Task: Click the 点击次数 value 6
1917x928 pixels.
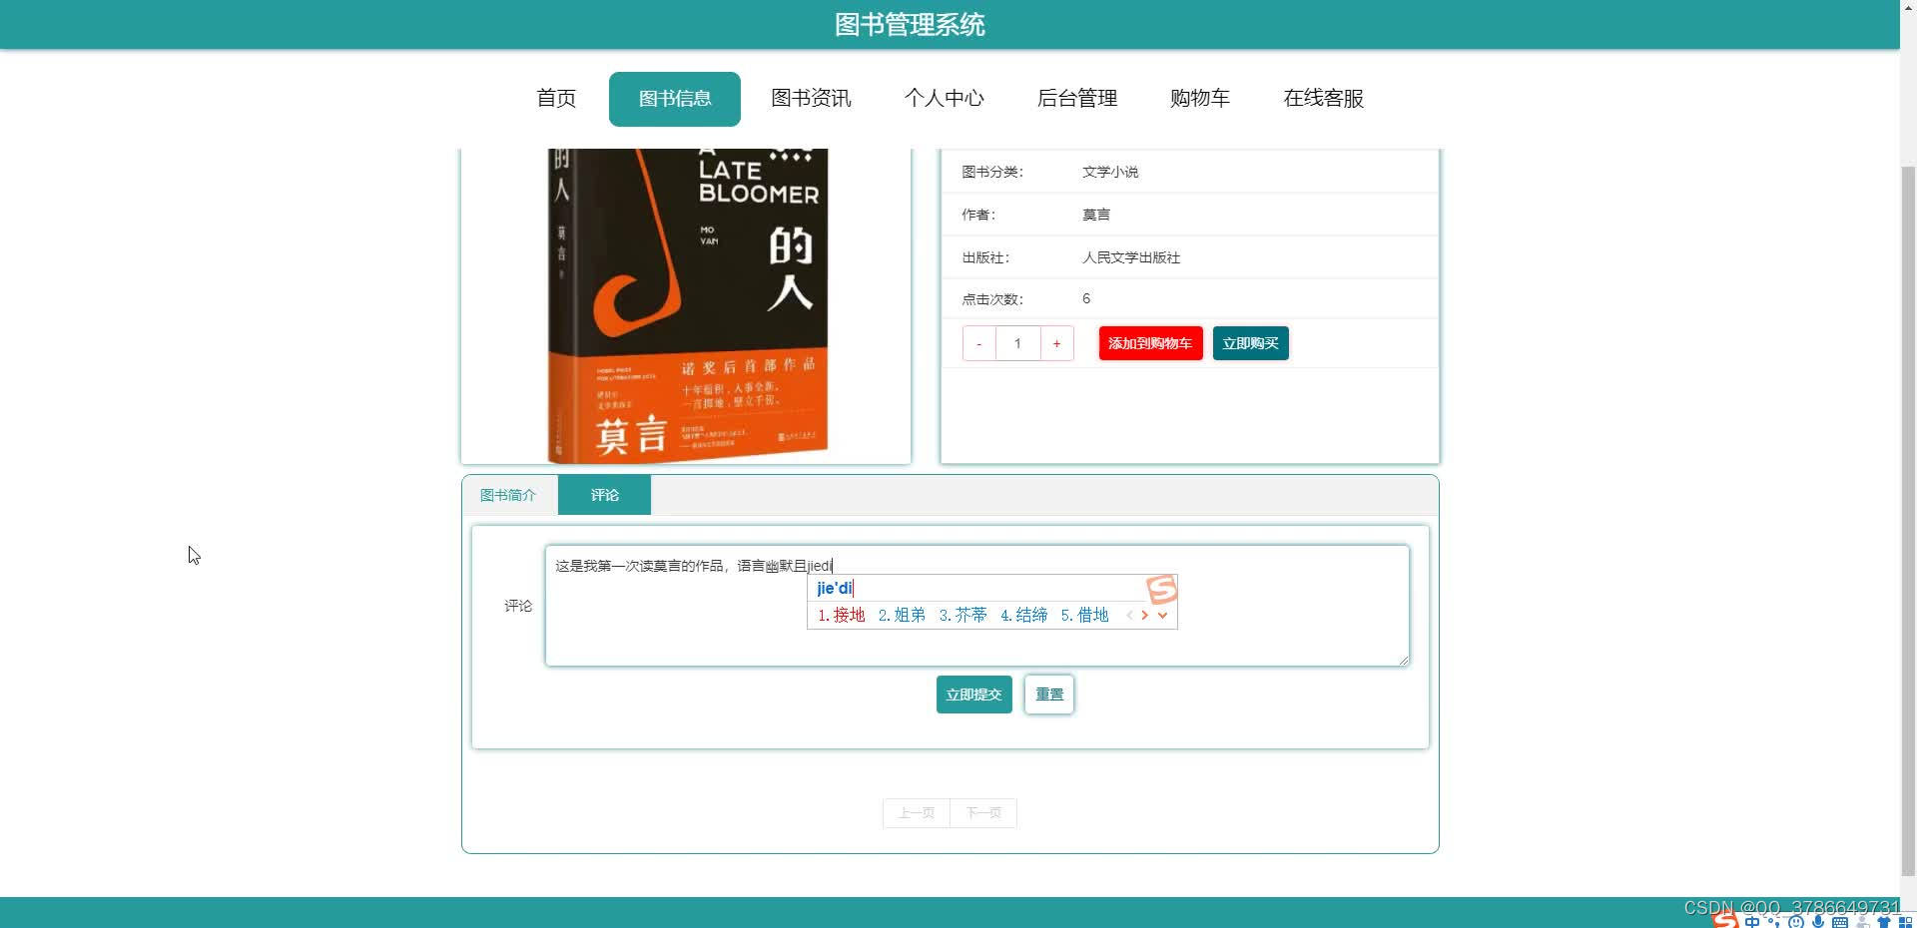Action: [x=1086, y=298]
